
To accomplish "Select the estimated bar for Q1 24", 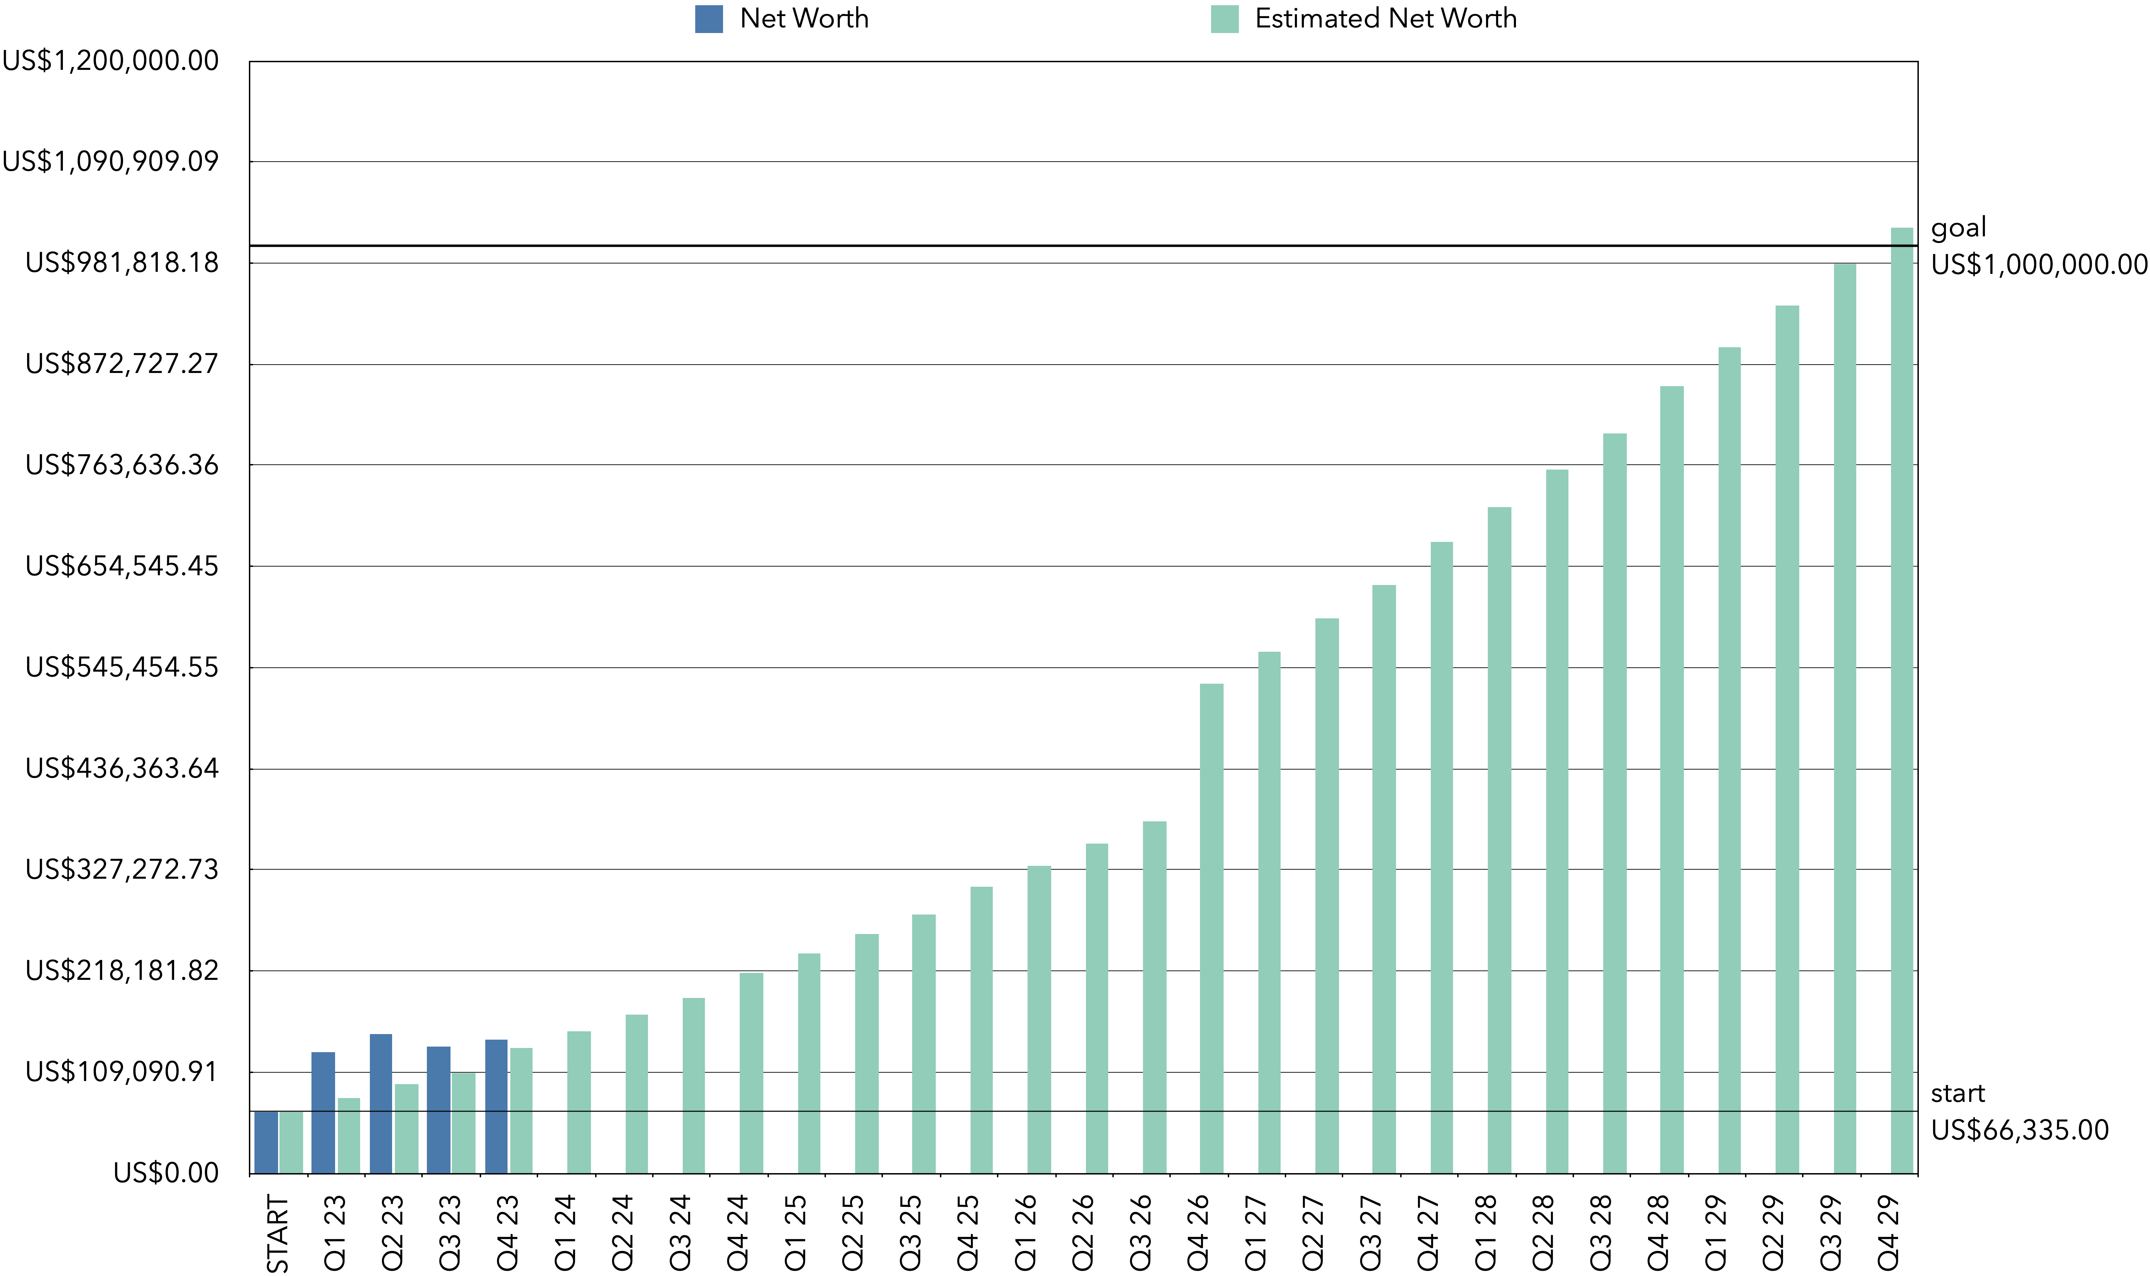I will pyautogui.click(x=579, y=1102).
